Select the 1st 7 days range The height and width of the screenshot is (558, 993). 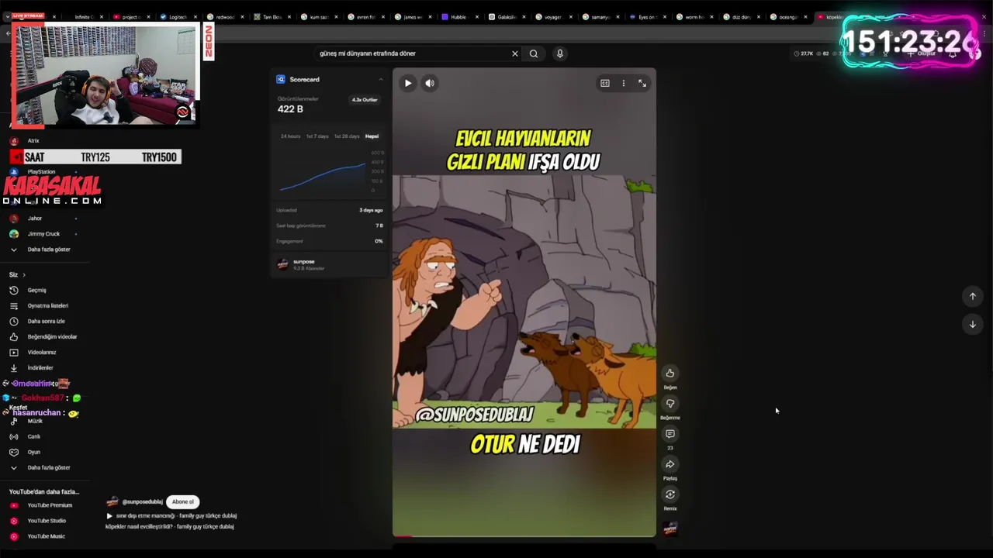pos(317,136)
